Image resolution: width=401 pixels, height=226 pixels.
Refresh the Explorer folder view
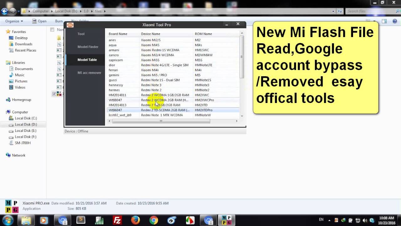[x=340, y=11]
